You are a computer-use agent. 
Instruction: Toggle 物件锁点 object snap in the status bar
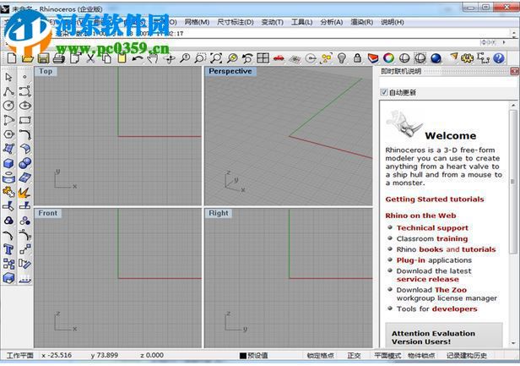[421, 355]
